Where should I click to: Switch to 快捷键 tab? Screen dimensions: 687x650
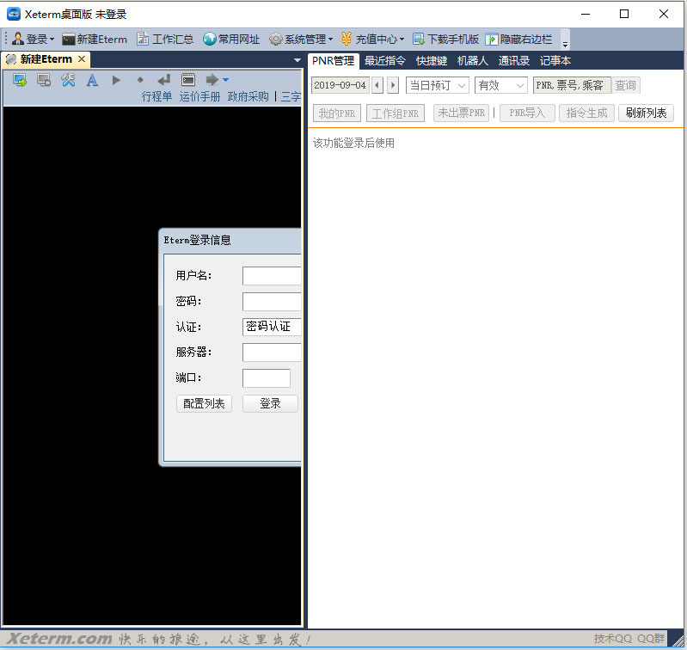(432, 61)
